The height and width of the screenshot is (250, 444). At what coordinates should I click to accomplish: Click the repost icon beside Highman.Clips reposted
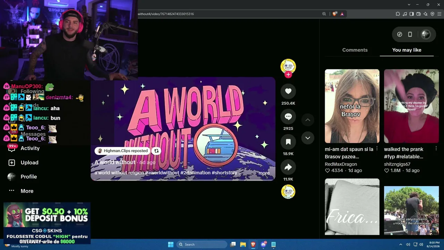(x=156, y=151)
